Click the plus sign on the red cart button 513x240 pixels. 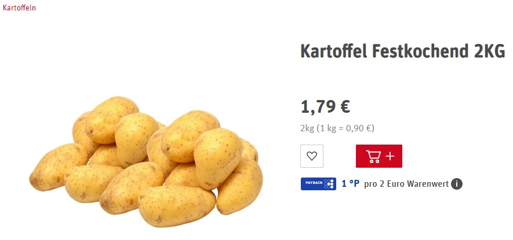coord(390,156)
